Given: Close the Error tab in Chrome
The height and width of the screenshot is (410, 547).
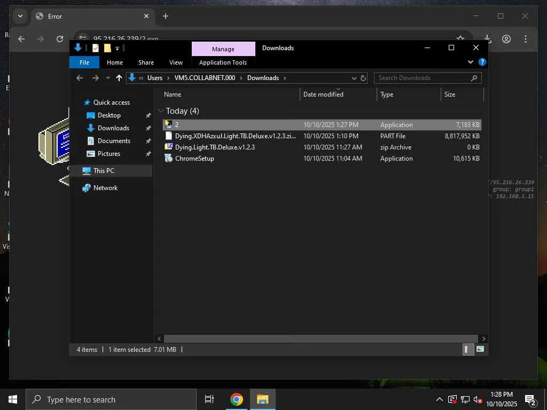Looking at the screenshot, I should click(x=146, y=16).
